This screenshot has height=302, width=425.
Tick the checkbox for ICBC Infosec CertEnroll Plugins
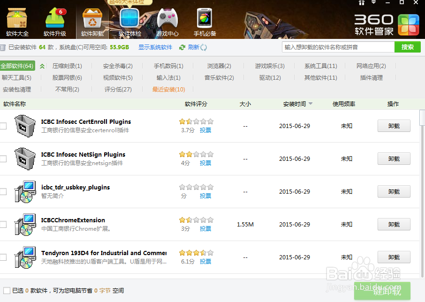[x=3, y=126]
